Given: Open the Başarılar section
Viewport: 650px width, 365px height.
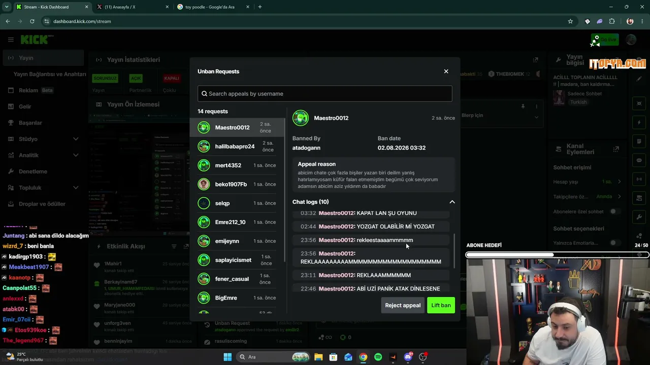Looking at the screenshot, I should click(43, 123).
